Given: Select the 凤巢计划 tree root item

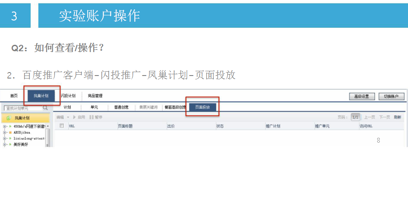Looking at the screenshot, I should tap(26, 118).
